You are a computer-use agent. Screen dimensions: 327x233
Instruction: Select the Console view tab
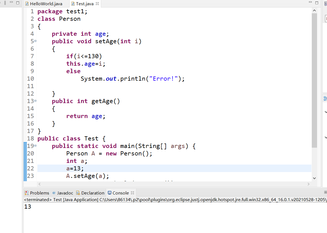coord(118,193)
